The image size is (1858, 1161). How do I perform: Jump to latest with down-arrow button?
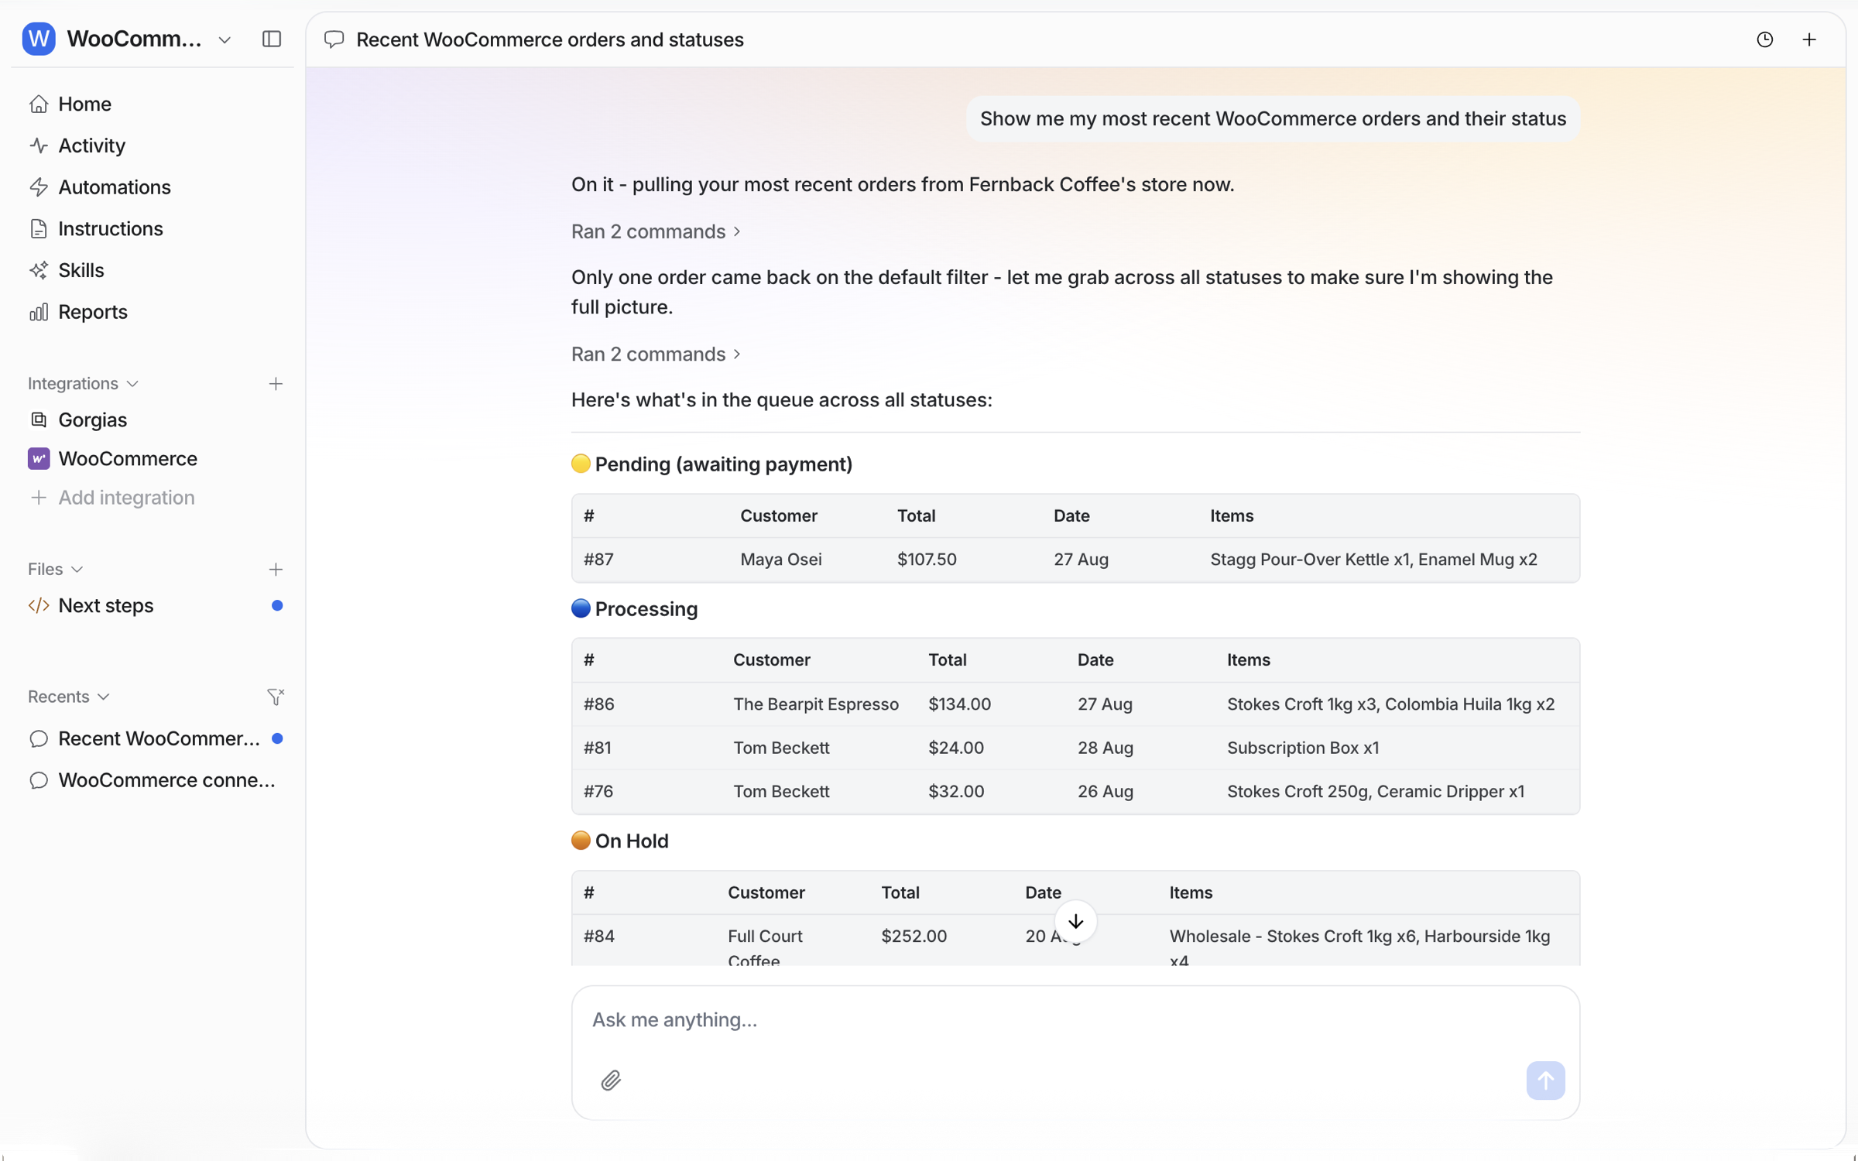point(1075,921)
